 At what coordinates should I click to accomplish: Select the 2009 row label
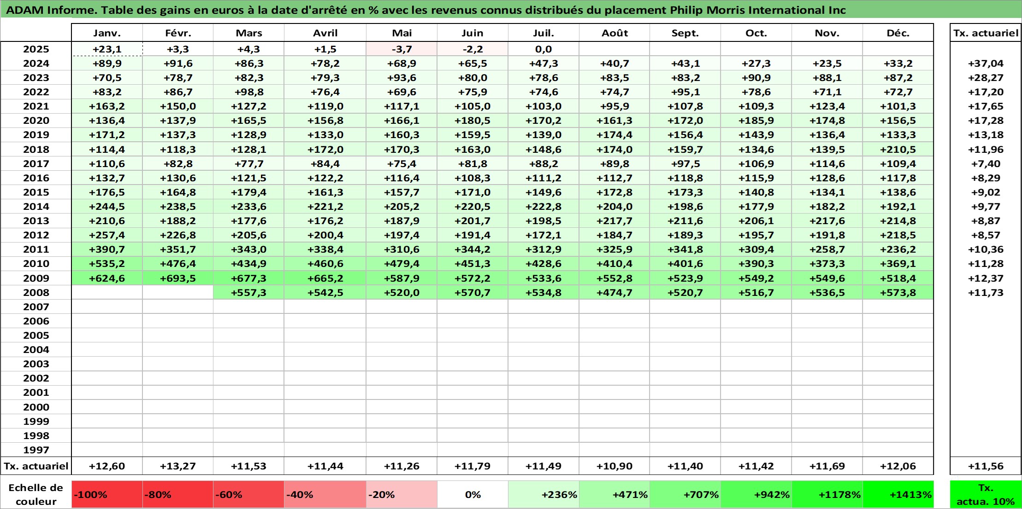click(x=36, y=278)
